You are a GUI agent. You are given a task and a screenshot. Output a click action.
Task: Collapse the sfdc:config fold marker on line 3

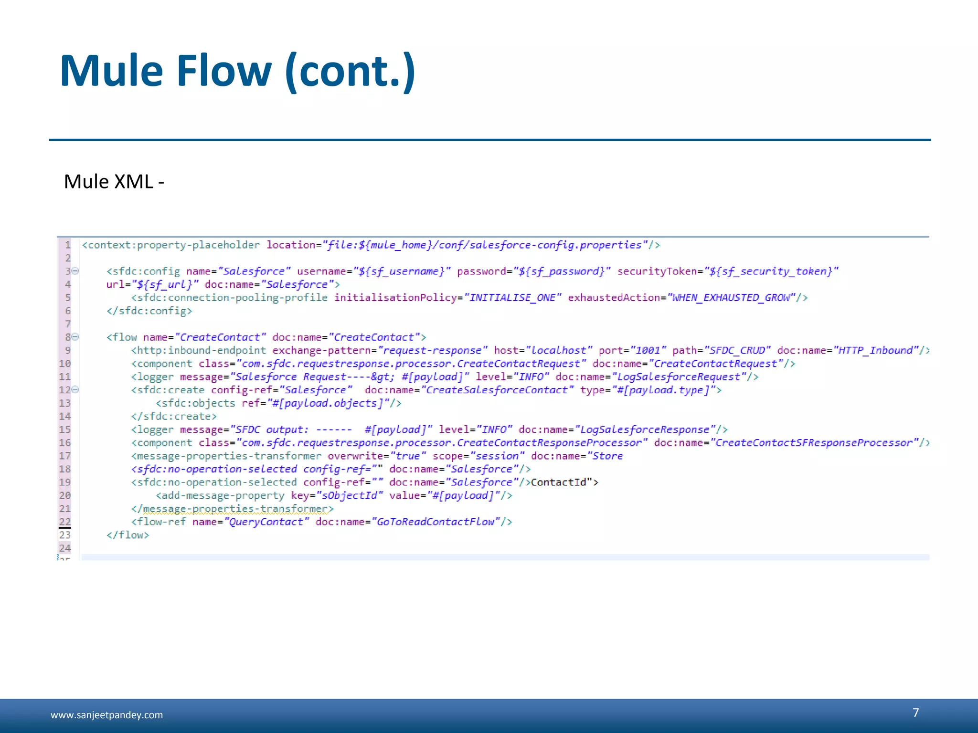[x=75, y=271]
